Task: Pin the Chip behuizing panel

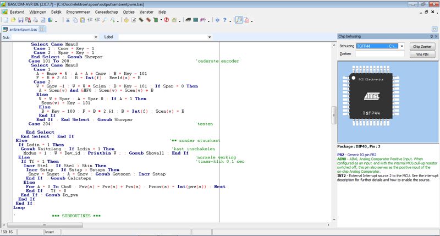Action: 432,36
